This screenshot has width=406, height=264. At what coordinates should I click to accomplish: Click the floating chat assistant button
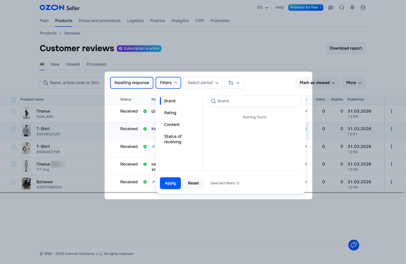[354, 245]
